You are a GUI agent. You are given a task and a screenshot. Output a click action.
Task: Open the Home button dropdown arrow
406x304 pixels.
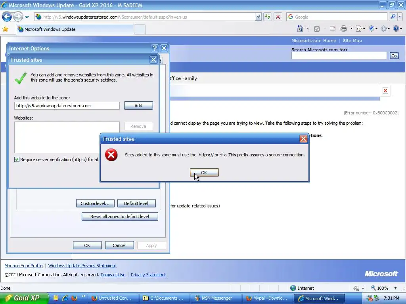(308, 28)
